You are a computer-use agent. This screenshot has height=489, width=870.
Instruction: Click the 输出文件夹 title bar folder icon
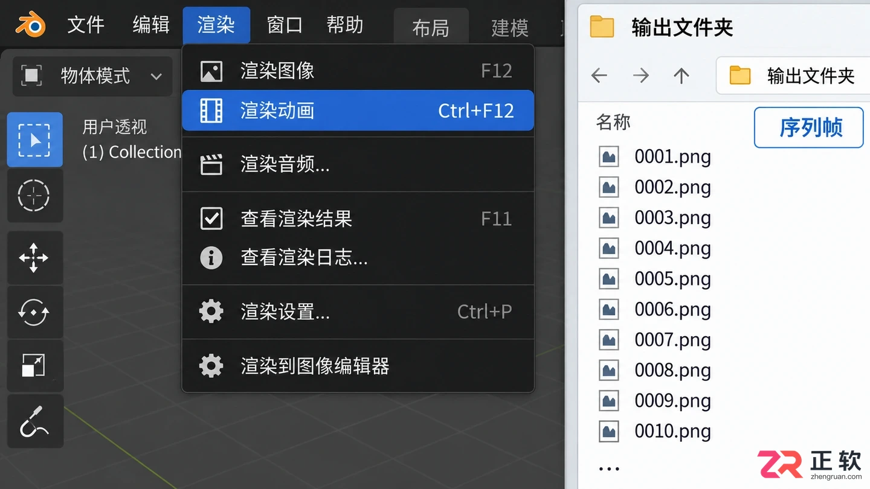click(x=602, y=27)
